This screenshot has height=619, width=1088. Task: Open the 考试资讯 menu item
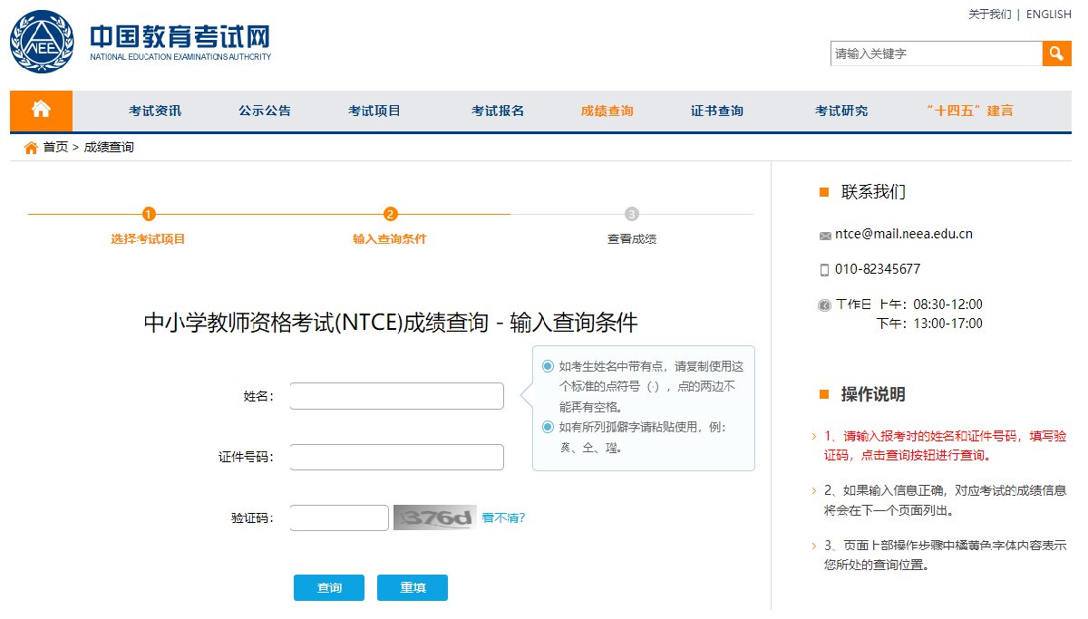click(155, 111)
